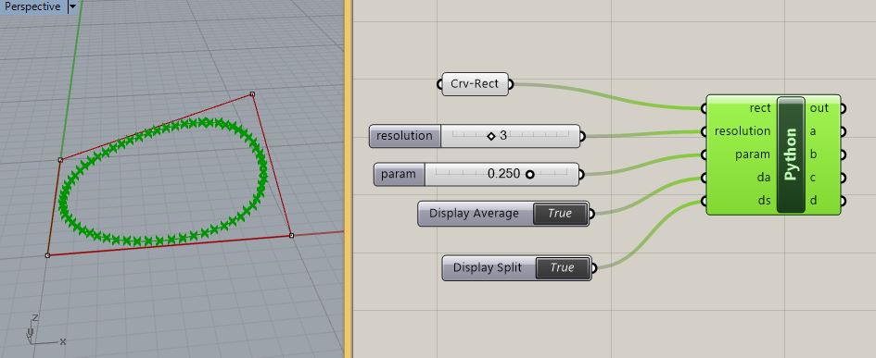Image resolution: width=876 pixels, height=358 pixels.
Task: Click the Crv-Rect input grip
Action: click(439, 84)
